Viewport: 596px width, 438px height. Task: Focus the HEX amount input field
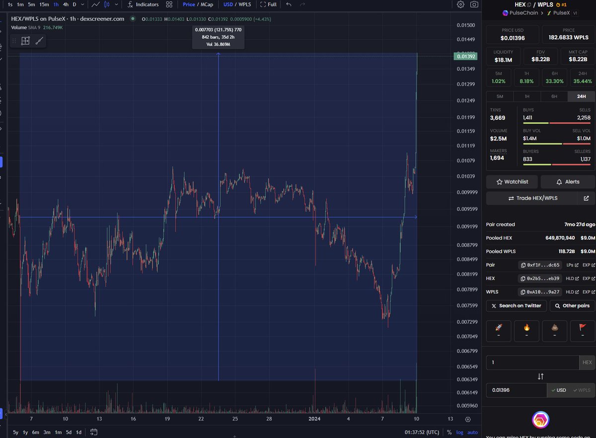[x=532, y=362]
